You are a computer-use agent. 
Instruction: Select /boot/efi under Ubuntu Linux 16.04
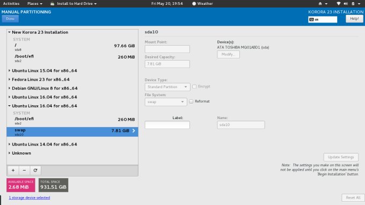(x=72, y=121)
